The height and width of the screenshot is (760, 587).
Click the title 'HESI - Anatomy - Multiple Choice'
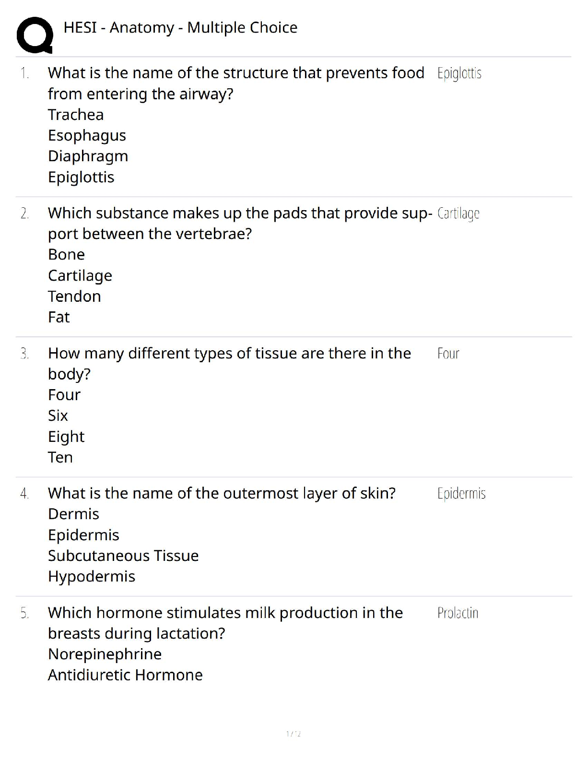point(180,28)
